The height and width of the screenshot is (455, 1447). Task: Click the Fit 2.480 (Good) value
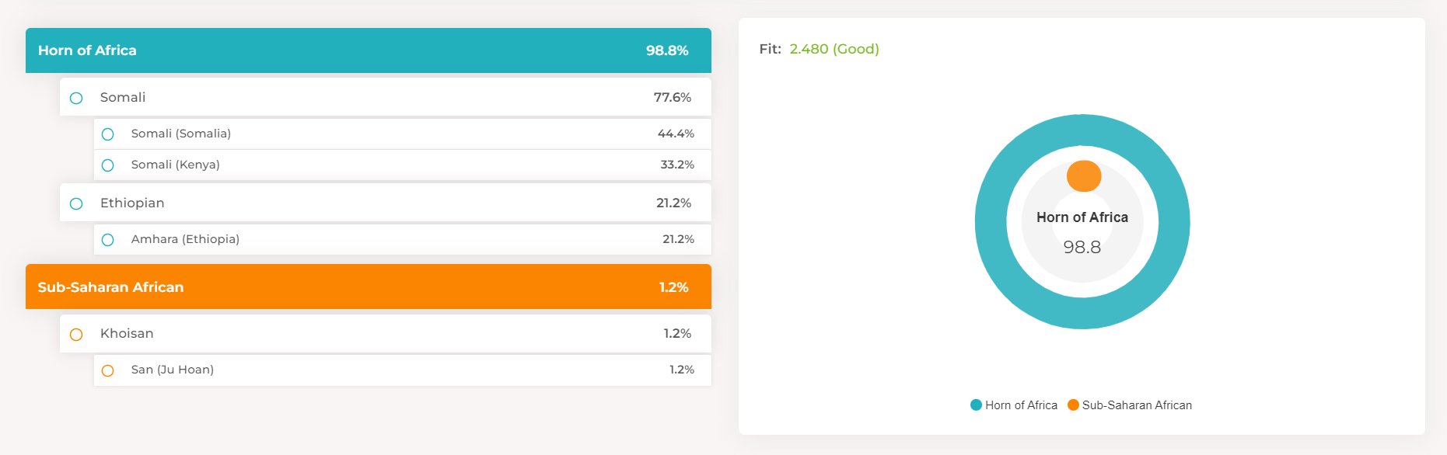[834, 49]
